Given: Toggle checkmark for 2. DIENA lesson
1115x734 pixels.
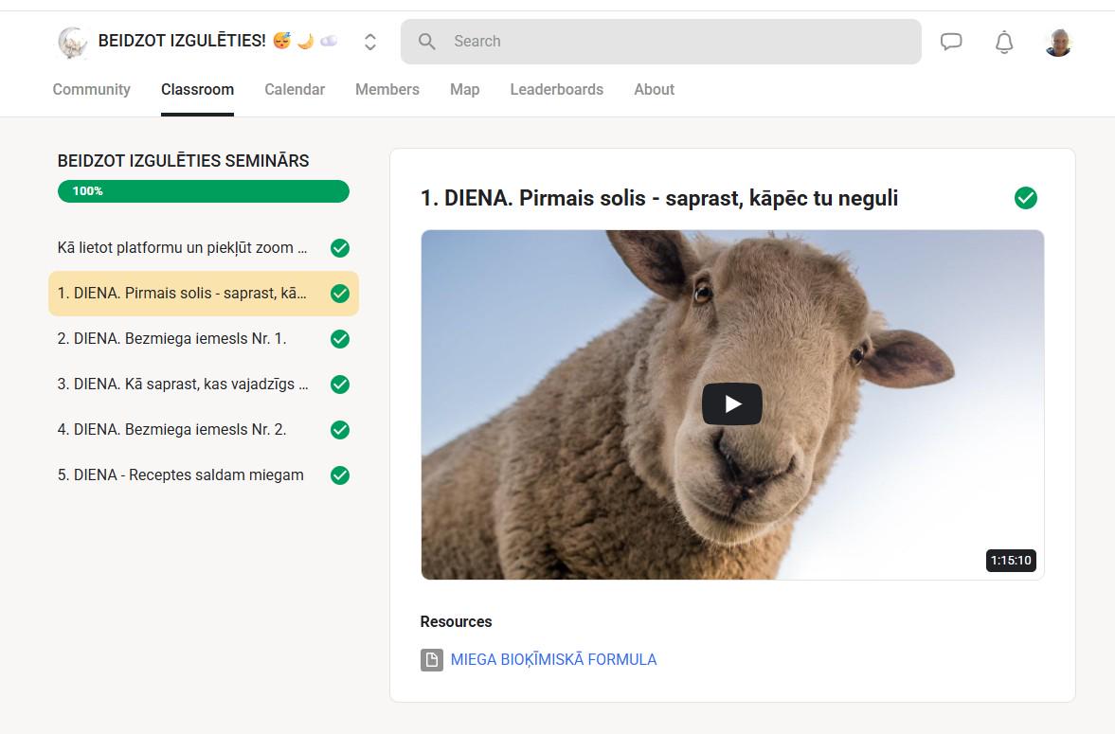Looking at the screenshot, I should 340,339.
